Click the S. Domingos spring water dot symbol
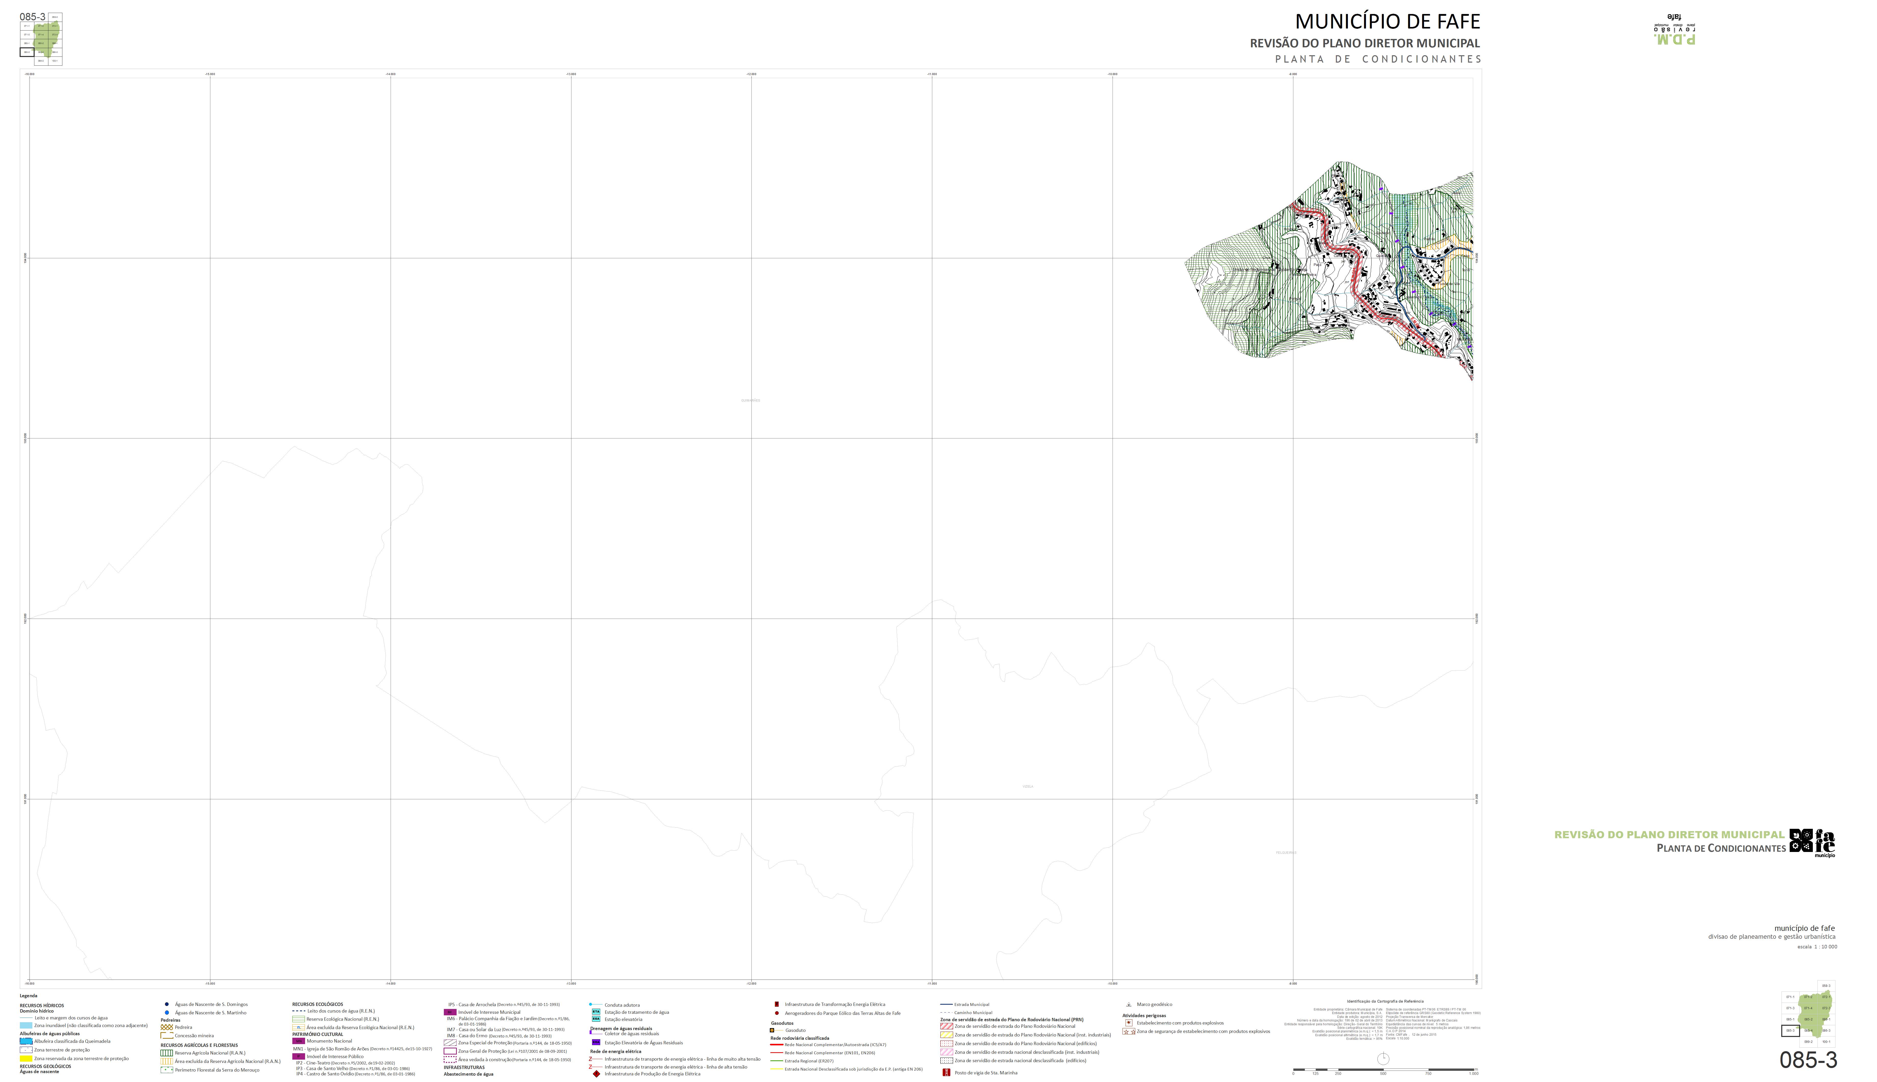Viewport: 1877px width, 1082px height. tap(167, 1004)
